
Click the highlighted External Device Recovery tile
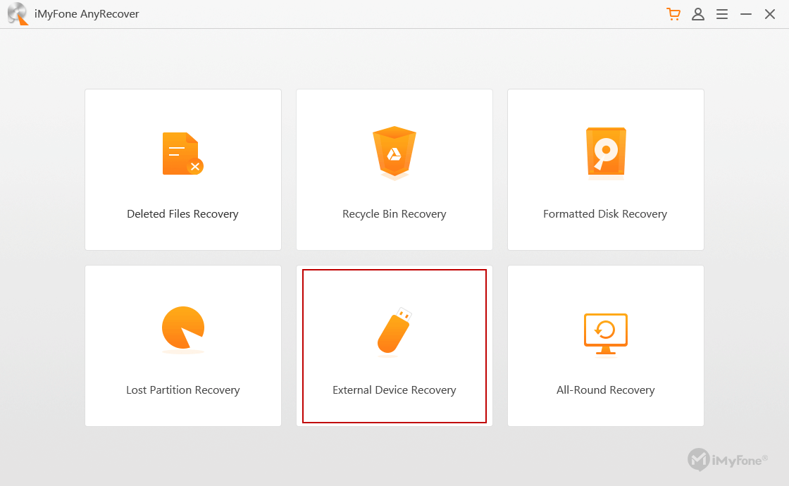coord(394,346)
